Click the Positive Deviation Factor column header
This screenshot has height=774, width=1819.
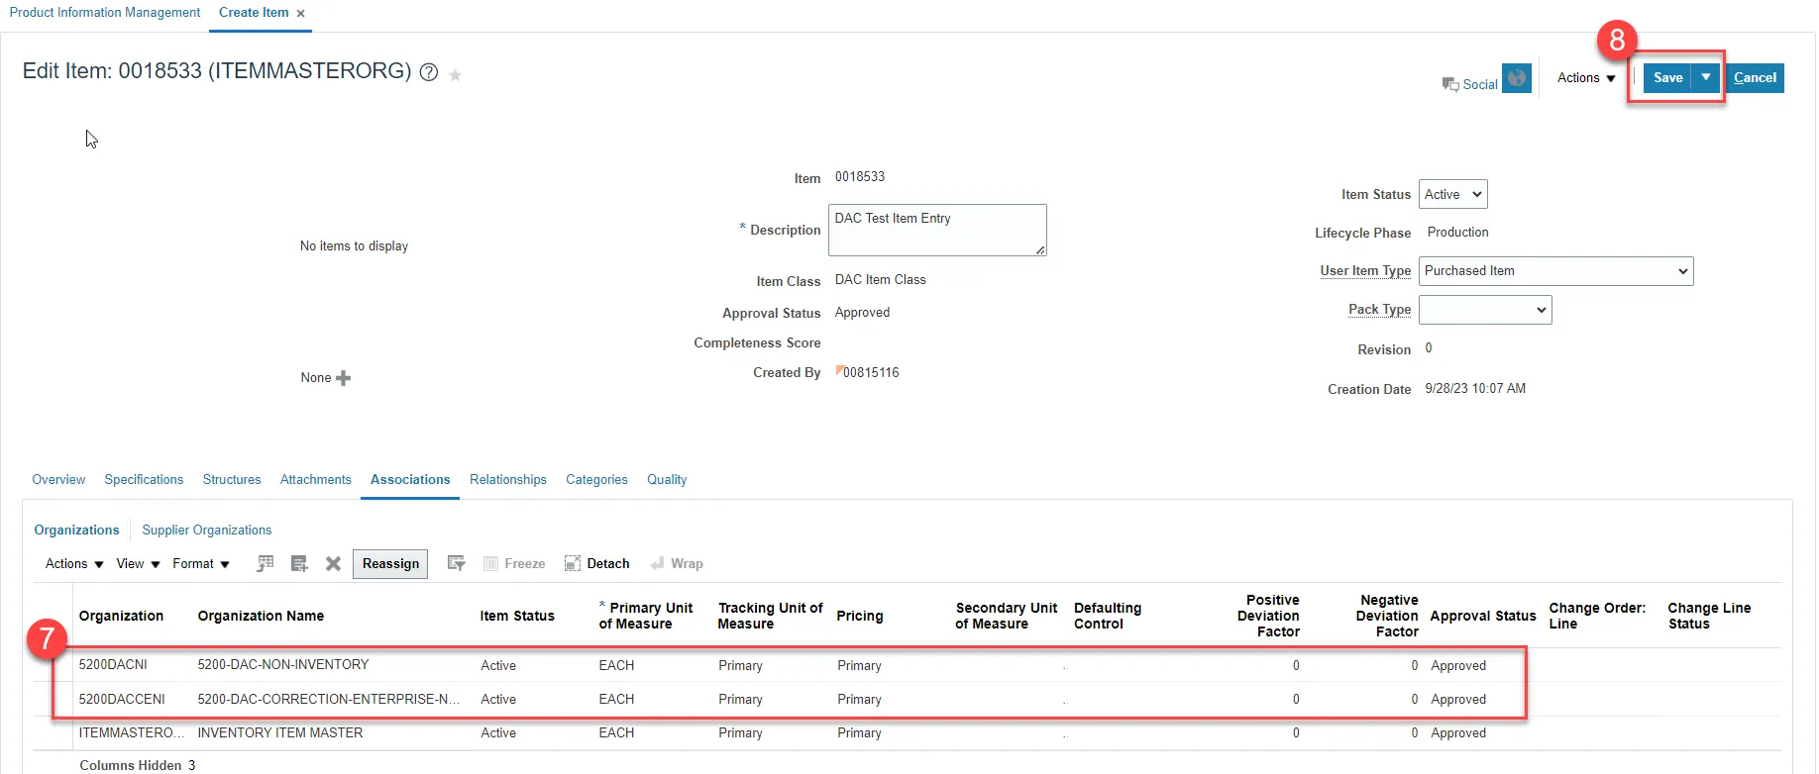point(1268,616)
